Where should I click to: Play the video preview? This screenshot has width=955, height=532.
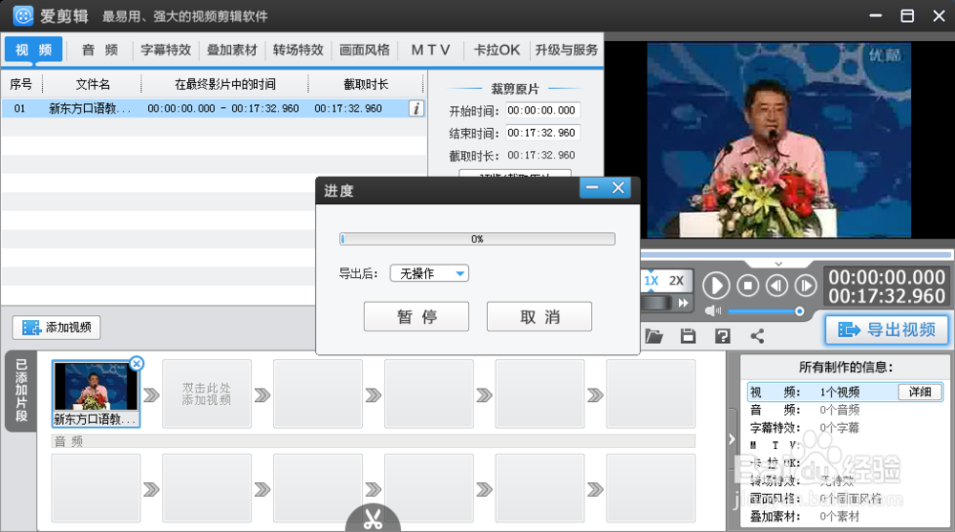716,286
